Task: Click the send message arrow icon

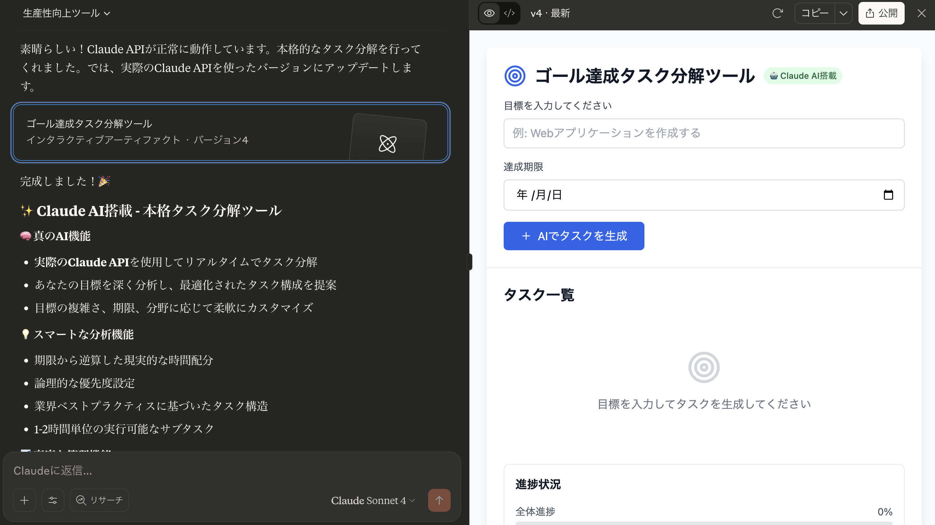Action: [x=439, y=500]
